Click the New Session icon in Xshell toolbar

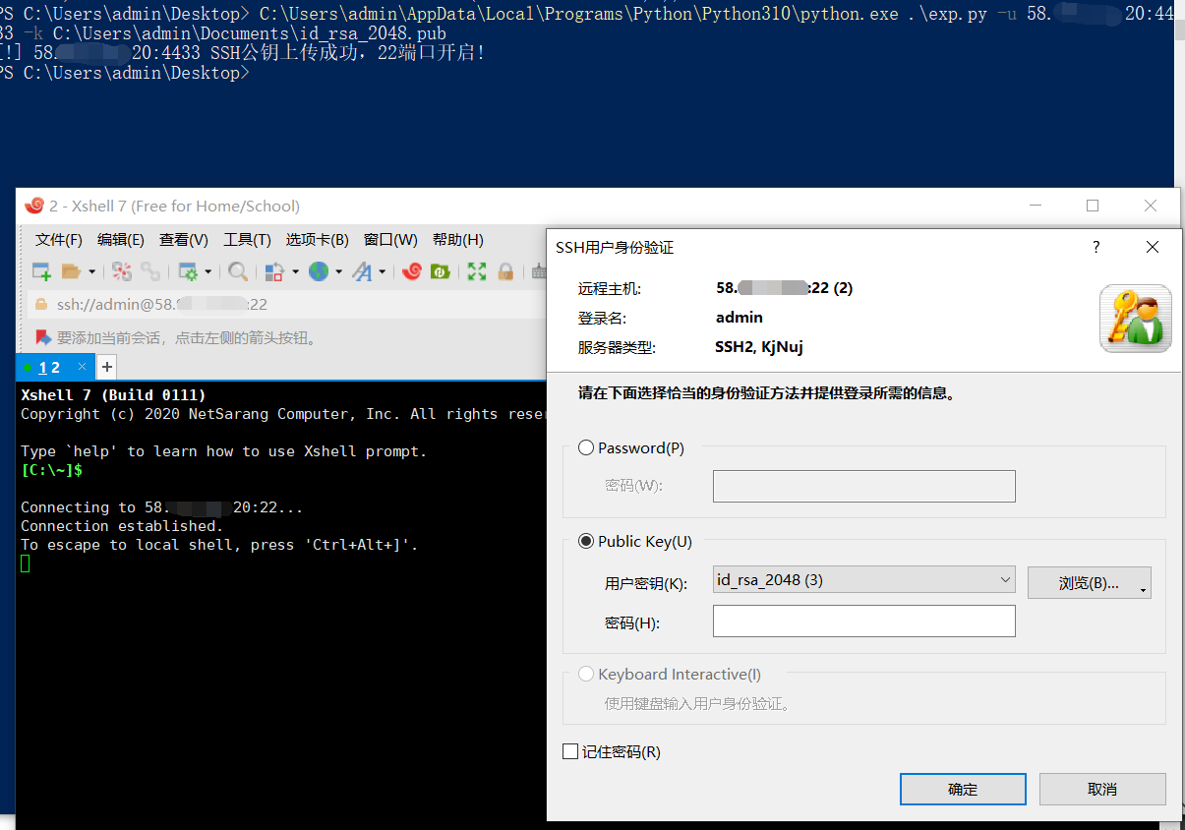[x=41, y=271]
